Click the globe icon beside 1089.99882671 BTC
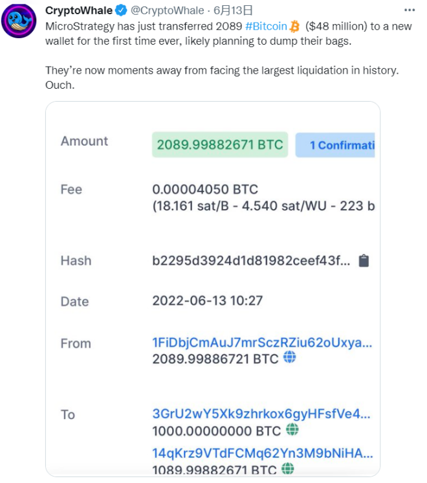This screenshot has height=483, width=427. [289, 469]
